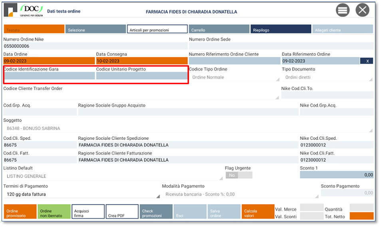Screen dimensions: 381x227
Task: Click the orange Tot. Netto box
Action: (x=361, y=216)
